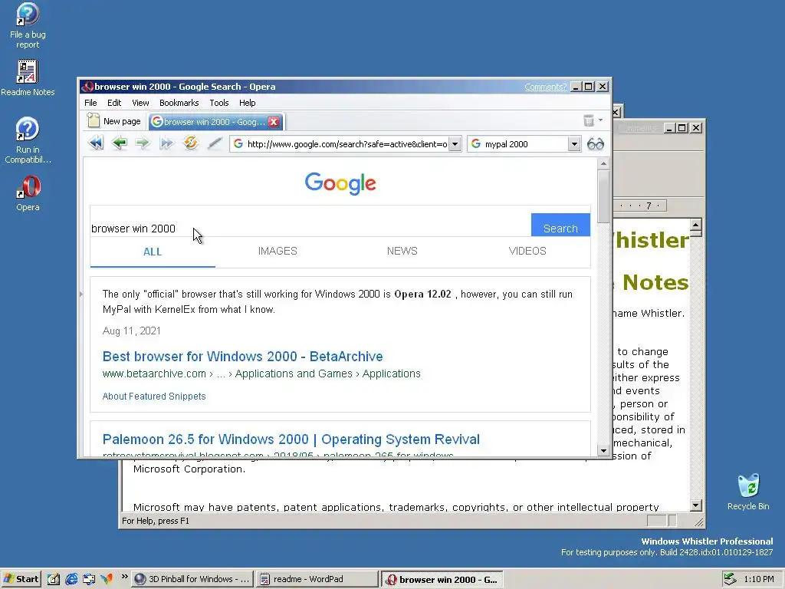Click Opera page scrollbar up arrow
Image resolution: width=785 pixels, height=589 pixels.
603,163
